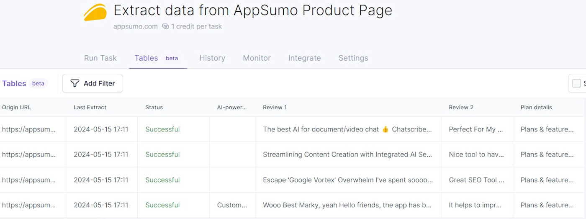Image resolution: width=586 pixels, height=219 pixels.
Task: Click the yellow AppSumo logo icon
Action: [95, 12]
